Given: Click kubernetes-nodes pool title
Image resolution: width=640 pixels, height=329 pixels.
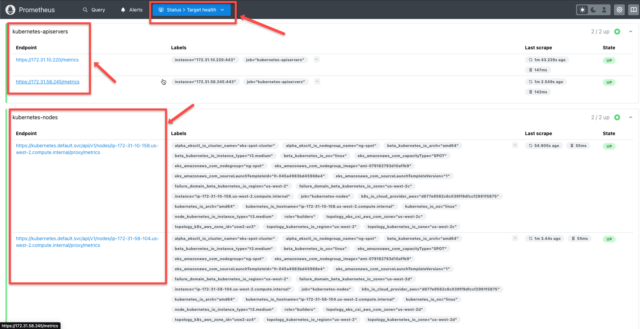Looking at the screenshot, I should point(35,117).
